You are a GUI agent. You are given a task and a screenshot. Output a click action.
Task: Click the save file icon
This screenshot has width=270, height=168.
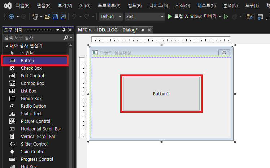tap(55, 17)
